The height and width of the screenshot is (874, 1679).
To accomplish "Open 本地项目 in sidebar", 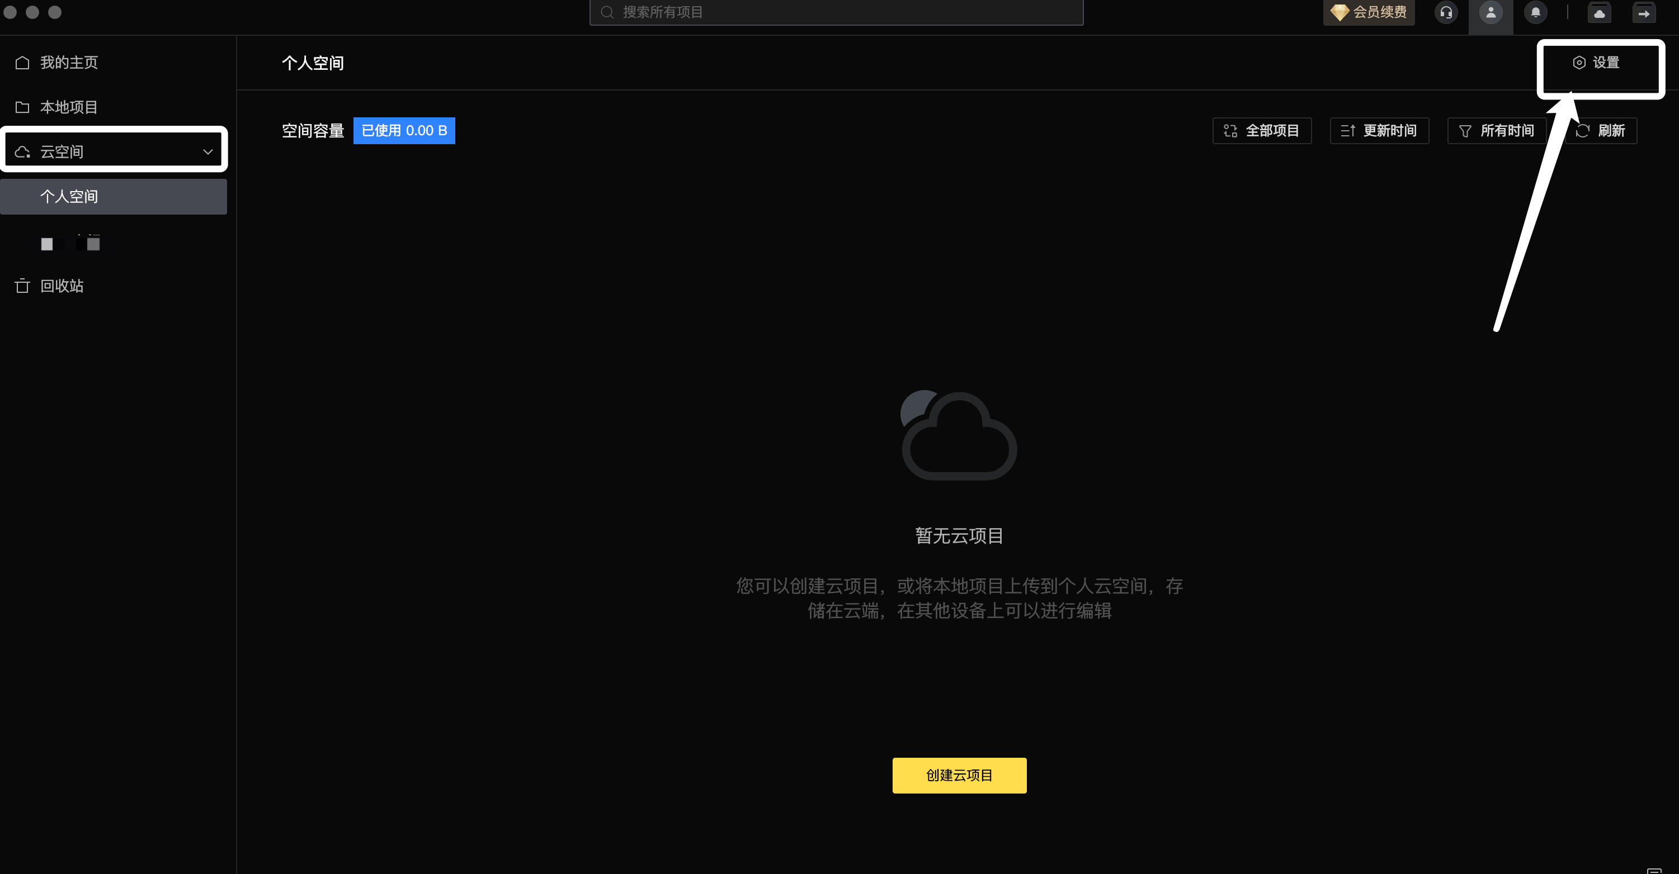I will [68, 107].
